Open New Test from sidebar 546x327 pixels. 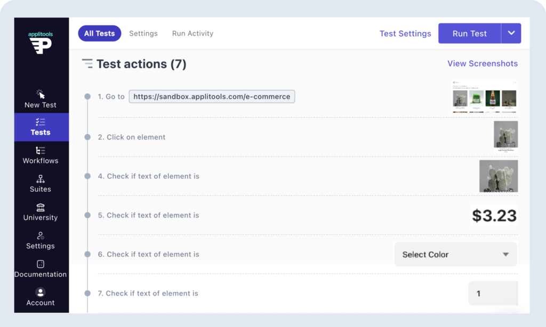41,99
